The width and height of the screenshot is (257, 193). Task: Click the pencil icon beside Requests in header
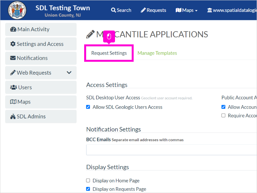[143, 10]
